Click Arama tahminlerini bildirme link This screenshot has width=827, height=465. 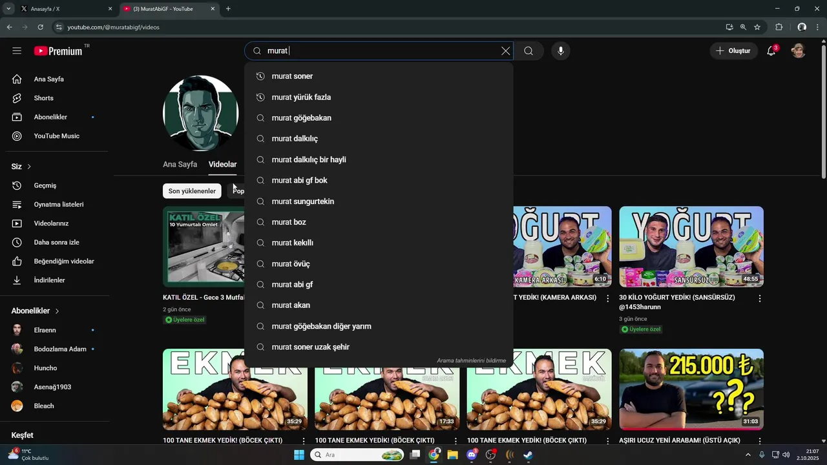click(x=471, y=361)
